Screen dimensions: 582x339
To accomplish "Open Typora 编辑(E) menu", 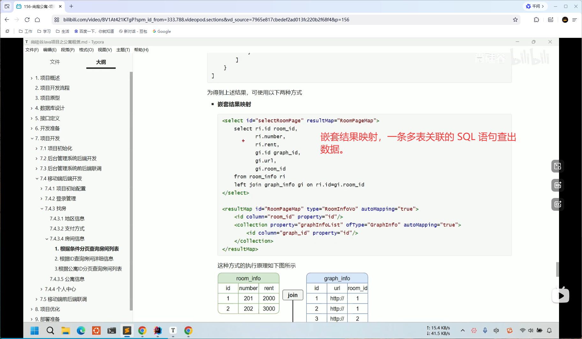I will 50,50.
